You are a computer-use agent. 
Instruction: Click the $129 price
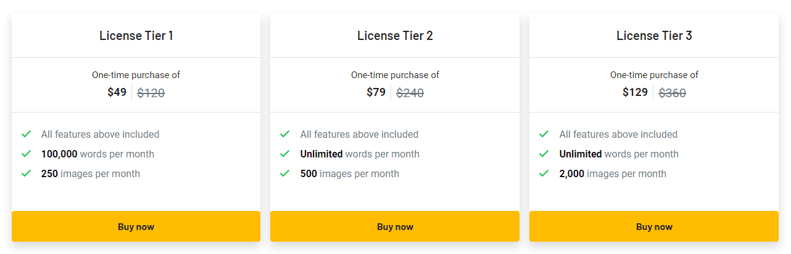(635, 92)
